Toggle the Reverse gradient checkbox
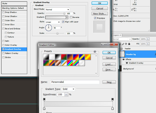The height and width of the screenshot is (113, 156). coord(71,17)
